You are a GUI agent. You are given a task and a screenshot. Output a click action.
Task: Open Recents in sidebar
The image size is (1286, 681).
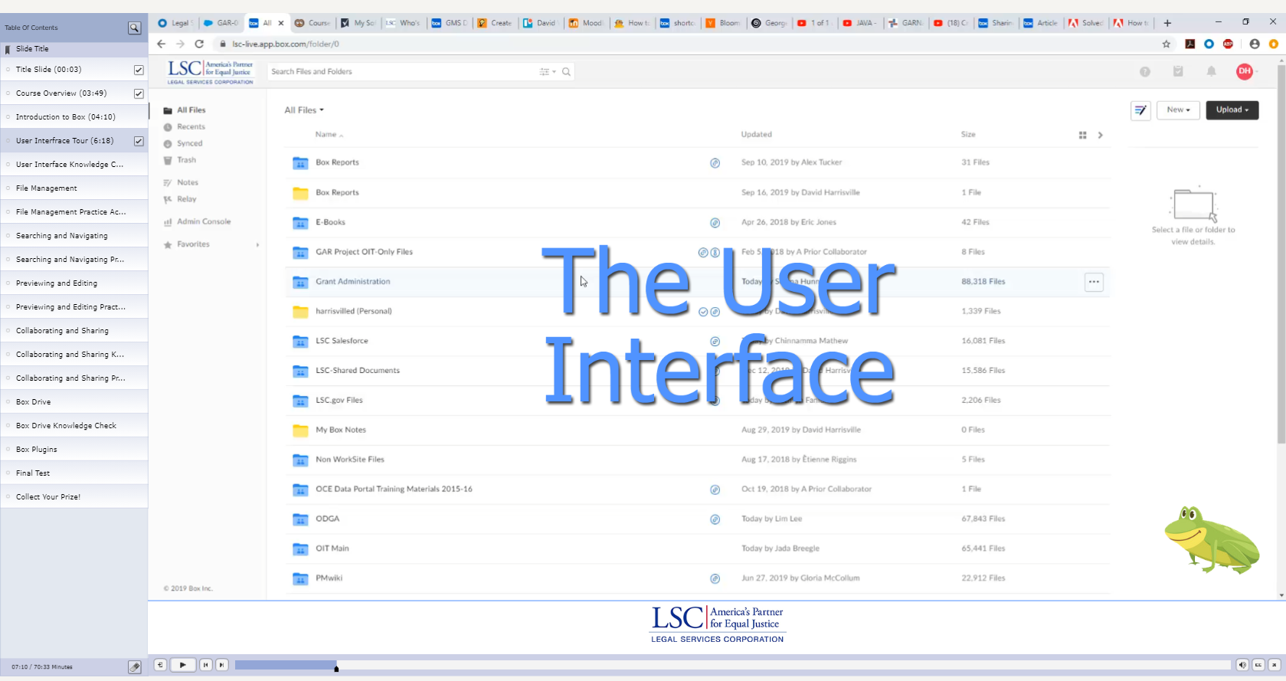click(185, 127)
